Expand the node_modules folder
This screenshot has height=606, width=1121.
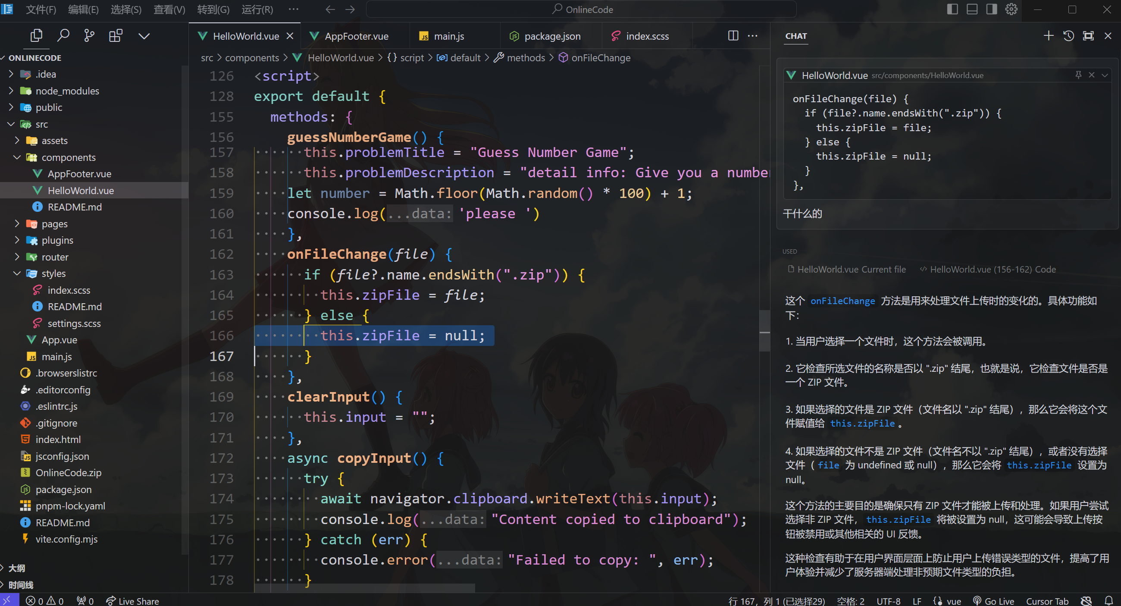[67, 91]
